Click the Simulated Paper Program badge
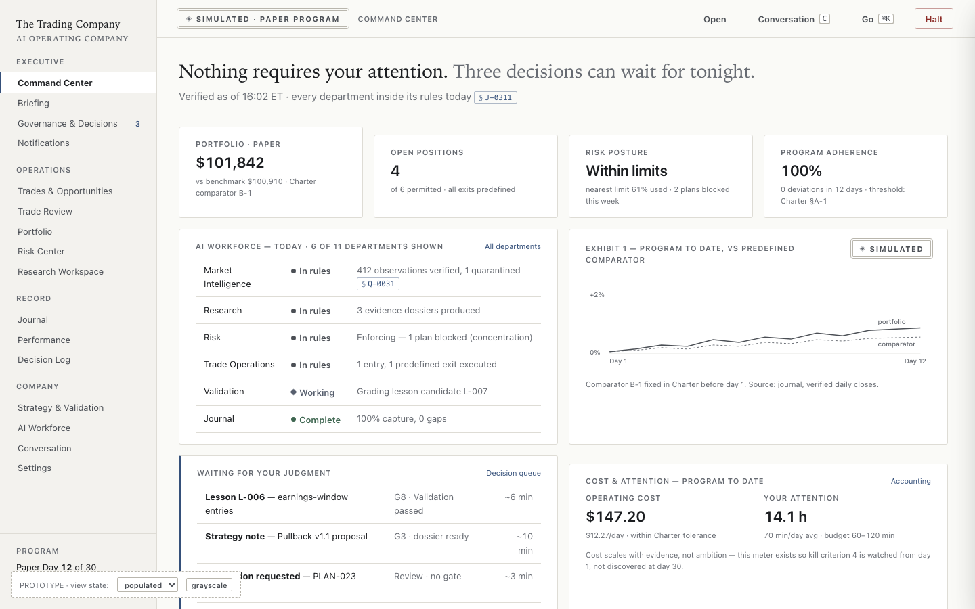The image size is (975, 609). point(263,19)
